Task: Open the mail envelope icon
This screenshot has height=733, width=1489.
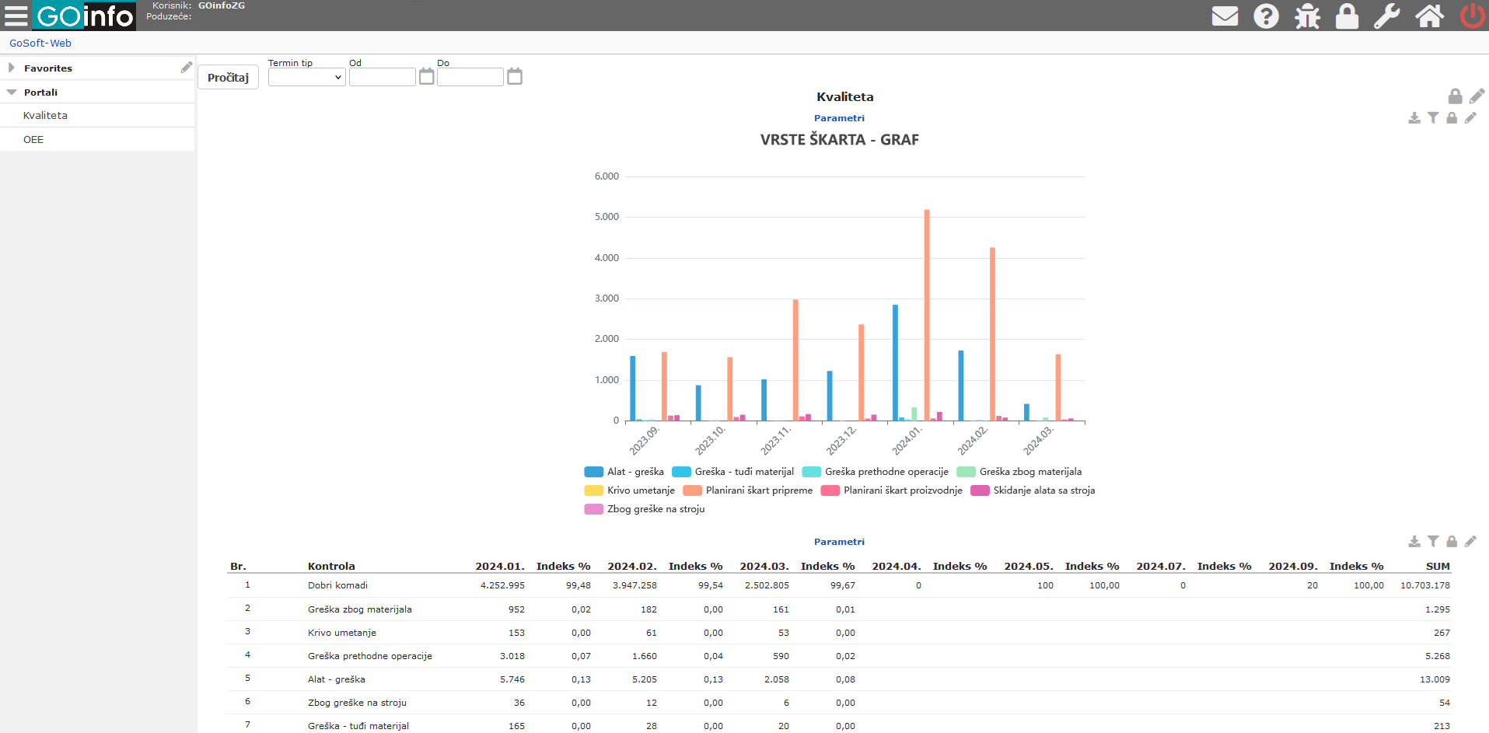Action: tap(1225, 16)
